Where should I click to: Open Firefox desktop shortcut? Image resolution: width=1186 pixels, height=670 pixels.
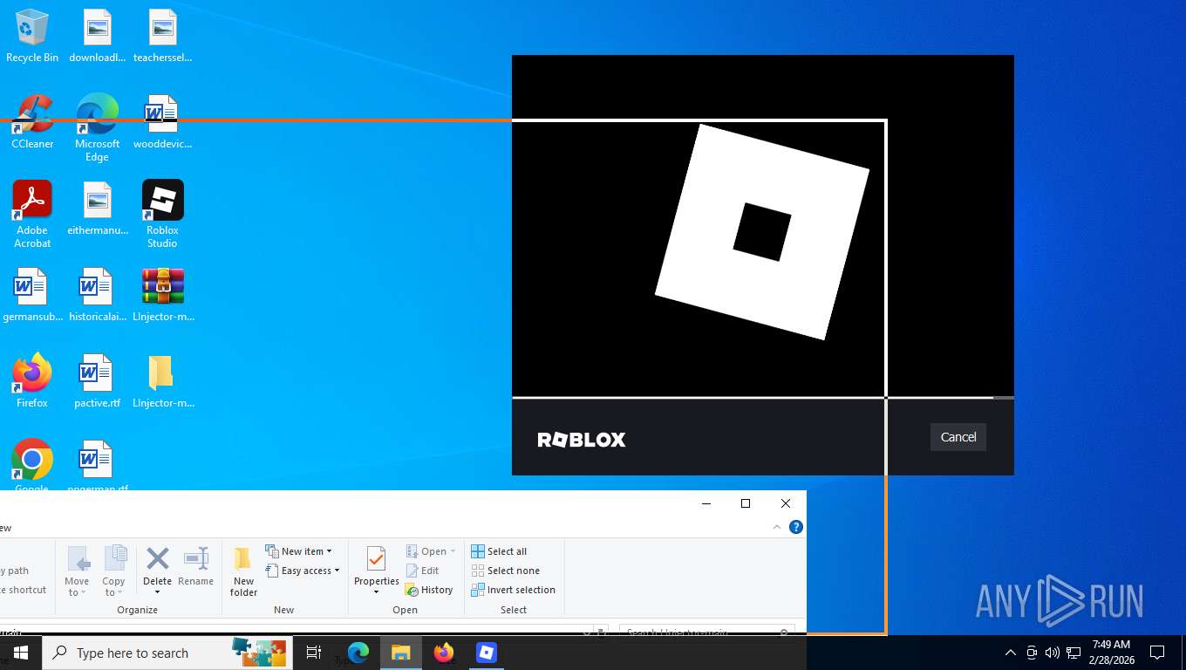[x=32, y=380]
